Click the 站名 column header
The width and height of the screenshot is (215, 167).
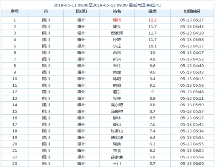pos(117,11)
